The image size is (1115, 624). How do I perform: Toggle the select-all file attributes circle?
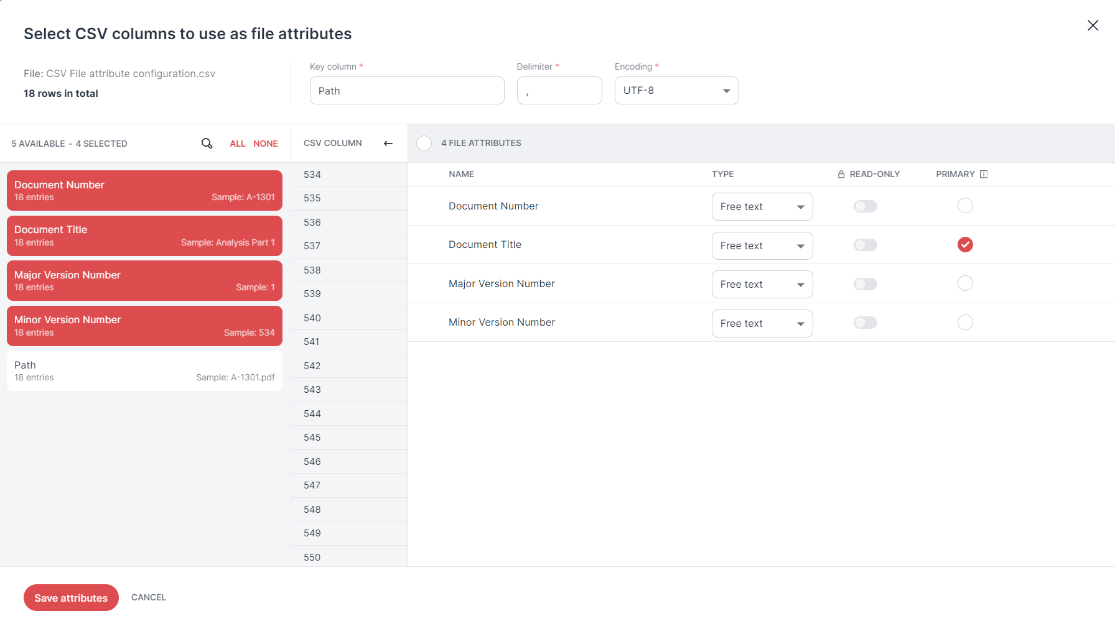tap(424, 143)
